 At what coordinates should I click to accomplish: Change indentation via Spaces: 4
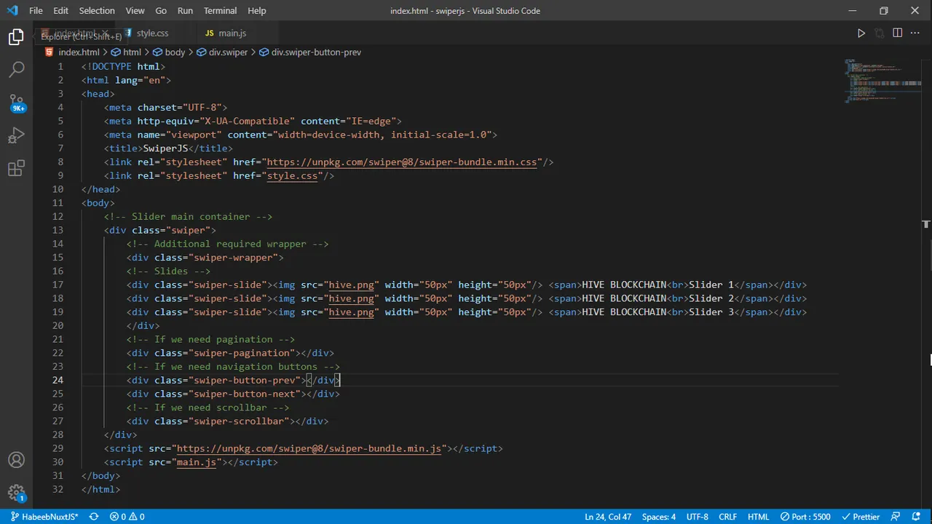659,517
